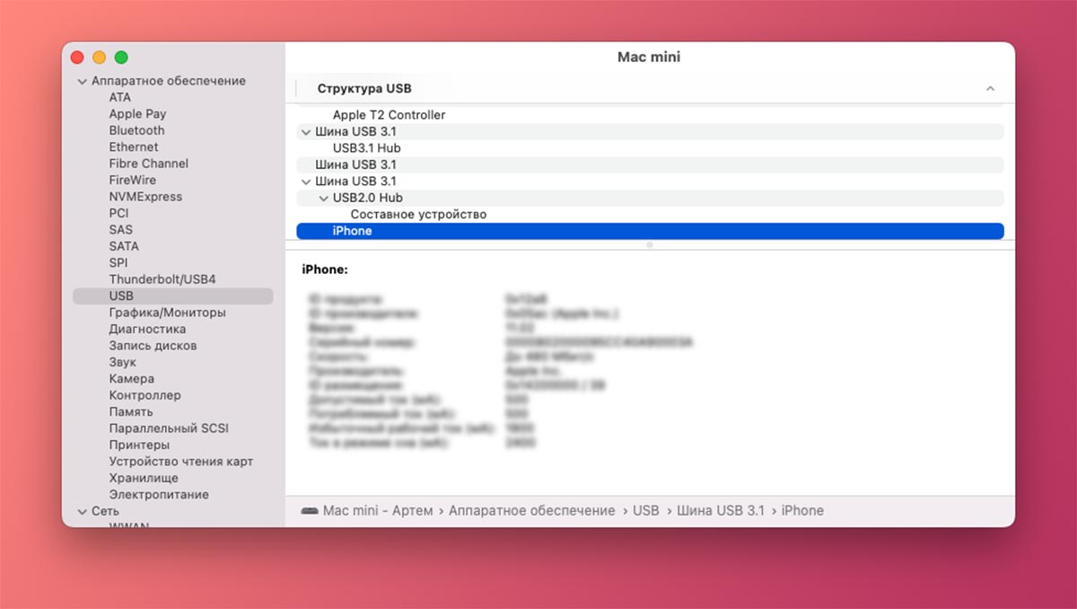
Task: Click Аппаратное обеспечение in the path bar
Action: pos(531,511)
